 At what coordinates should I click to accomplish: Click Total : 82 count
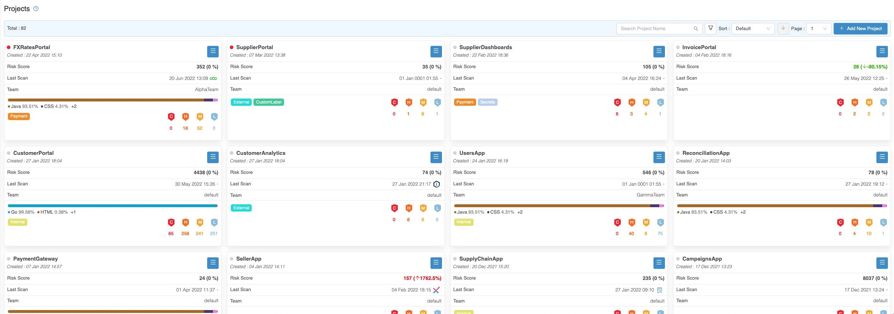17,28
